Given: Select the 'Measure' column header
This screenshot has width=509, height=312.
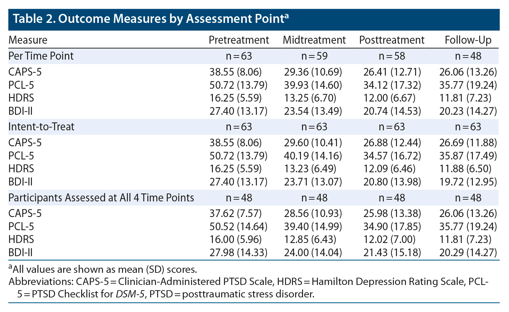Looking at the screenshot, I should pyautogui.click(x=28, y=40).
